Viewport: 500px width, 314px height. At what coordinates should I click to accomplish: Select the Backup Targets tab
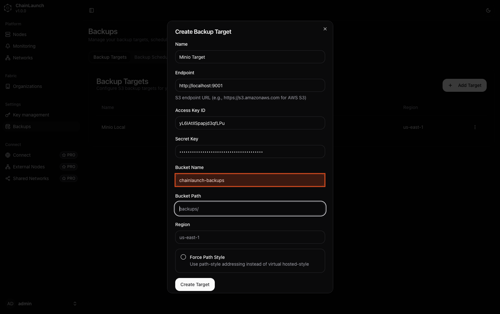coord(110,57)
